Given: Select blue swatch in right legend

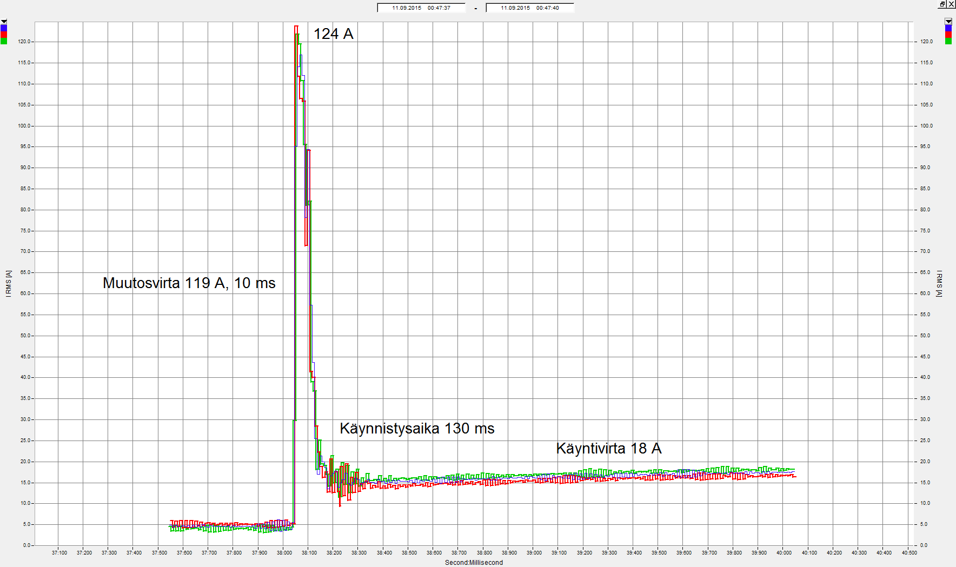Looking at the screenshot, I should 948,28.
